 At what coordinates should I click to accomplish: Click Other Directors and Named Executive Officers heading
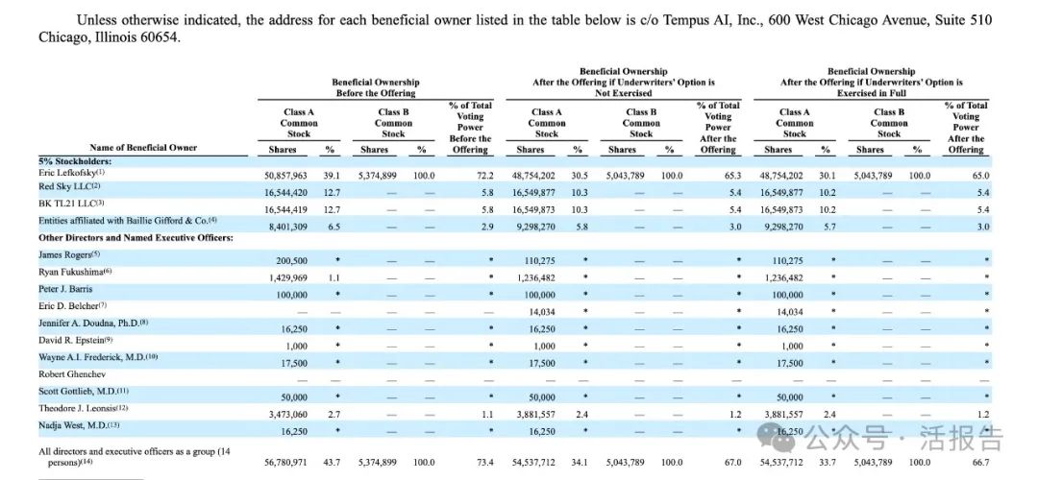[x=136, y=236]
